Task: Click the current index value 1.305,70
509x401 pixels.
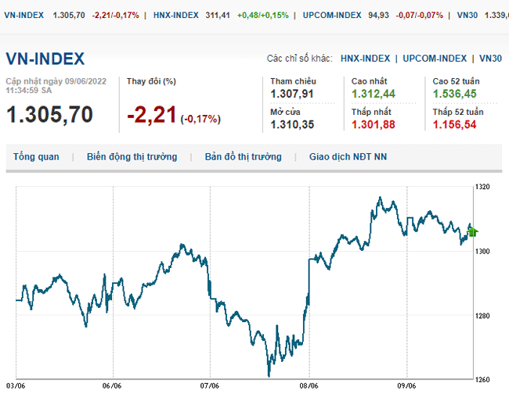Action: 49,115
